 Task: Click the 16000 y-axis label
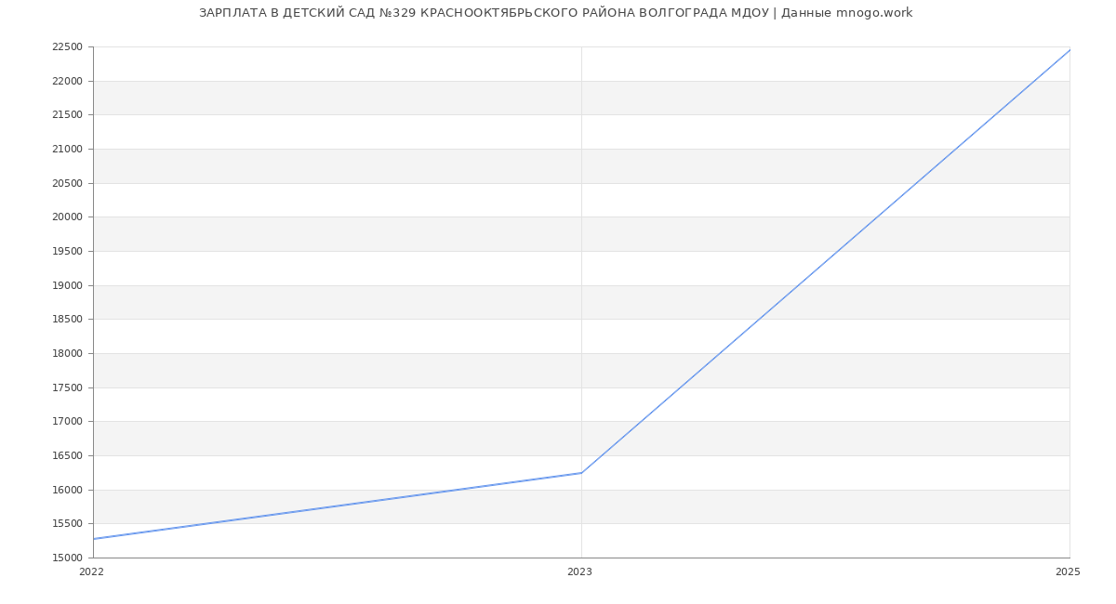tap(67, 491)
